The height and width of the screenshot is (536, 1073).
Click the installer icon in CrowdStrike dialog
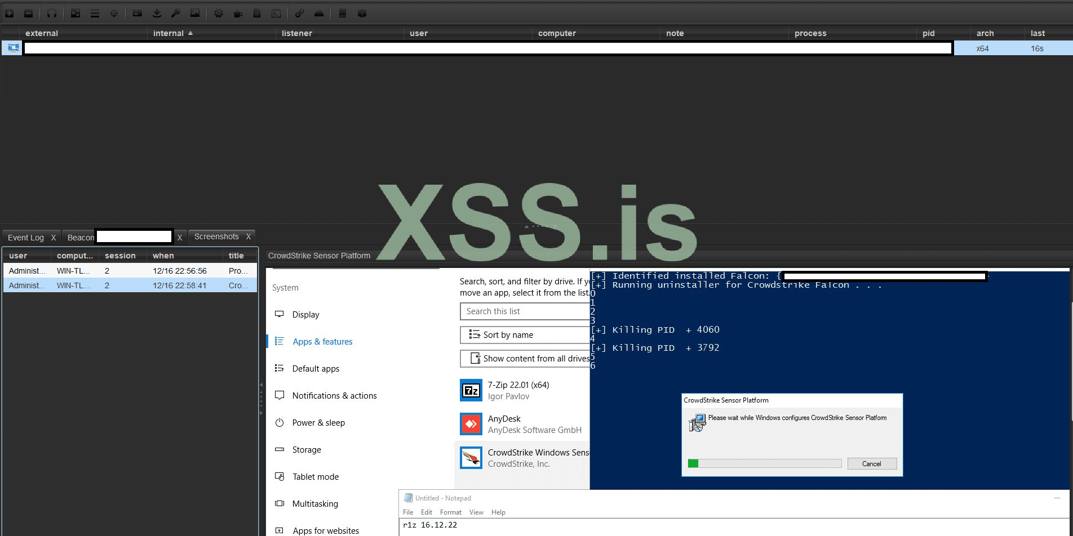coord(697,423)
